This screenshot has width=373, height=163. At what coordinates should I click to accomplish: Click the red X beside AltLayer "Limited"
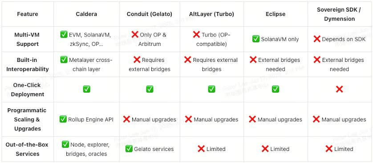(201, 149)
